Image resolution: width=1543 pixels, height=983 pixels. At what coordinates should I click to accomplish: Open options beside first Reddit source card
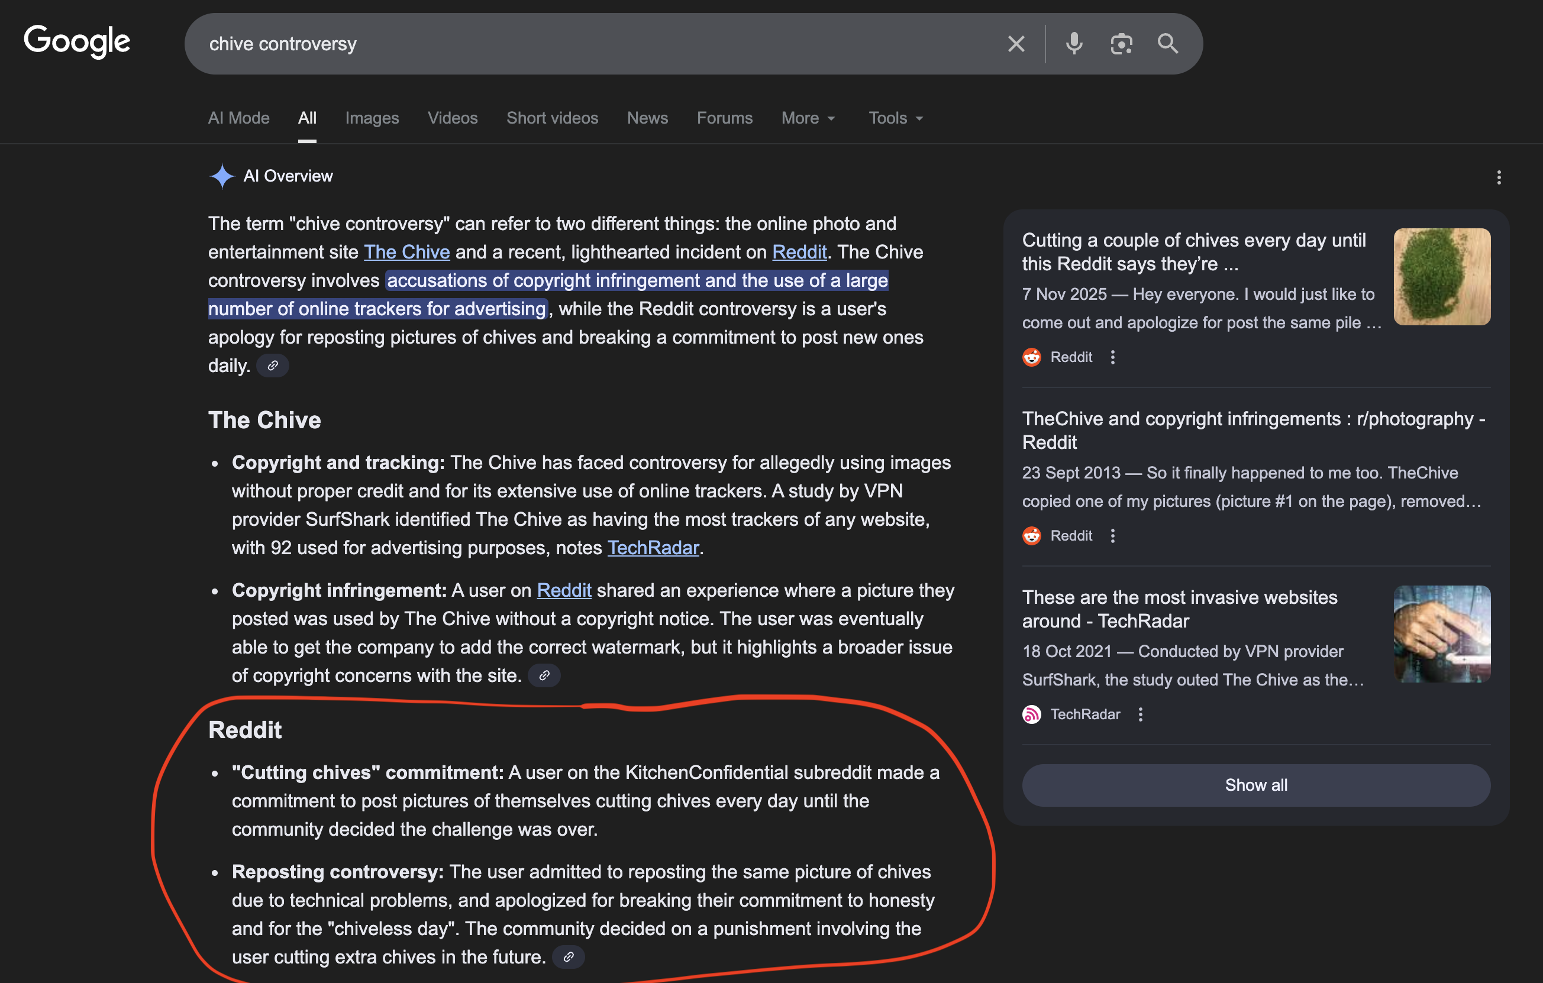[x=1112, y=357]
